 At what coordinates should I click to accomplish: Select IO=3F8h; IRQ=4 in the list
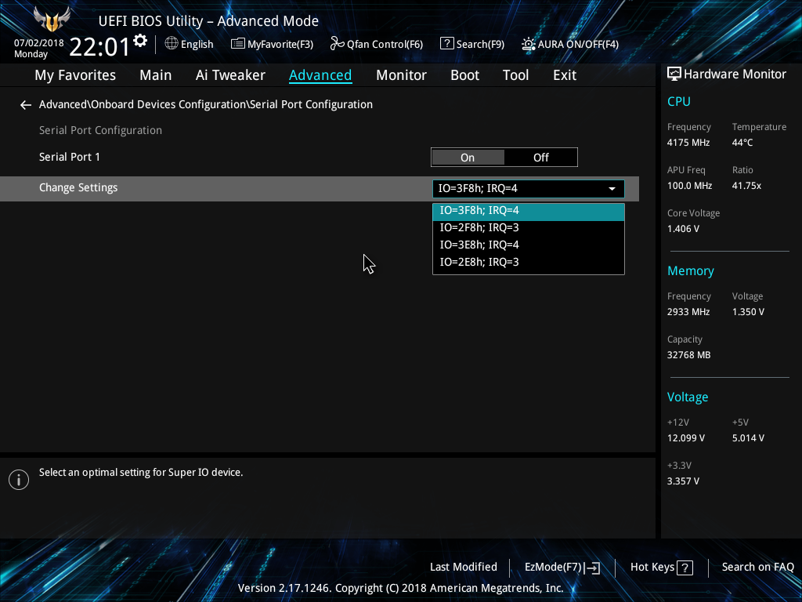[529, 210]
